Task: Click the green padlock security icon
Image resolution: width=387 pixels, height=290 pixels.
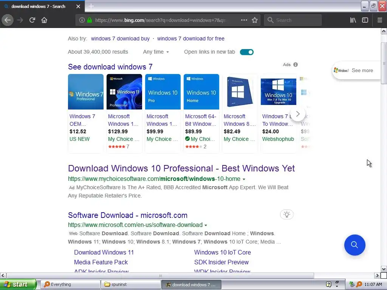Action: (x=89, y=20)
